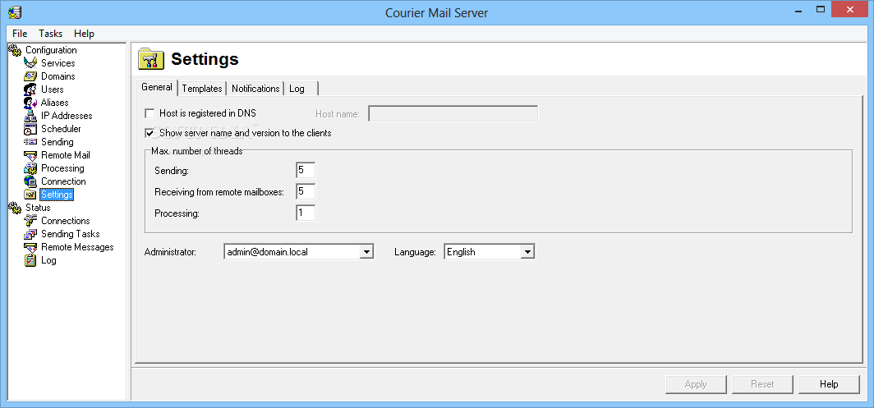Click the Scheduler clock icon
Screen dimensions: 874x408
pyautogui.click(x=30, y=129)
